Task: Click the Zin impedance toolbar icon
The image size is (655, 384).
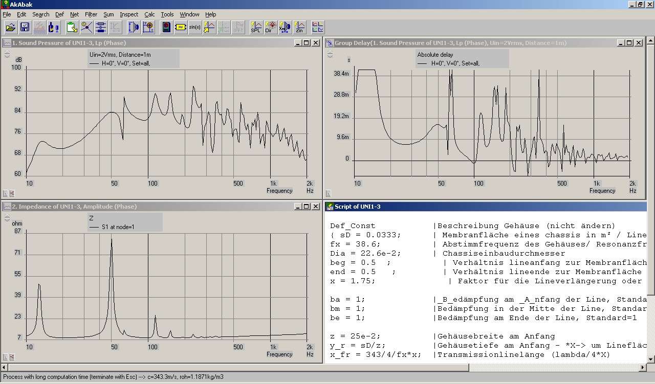Action: click(299, 28)
